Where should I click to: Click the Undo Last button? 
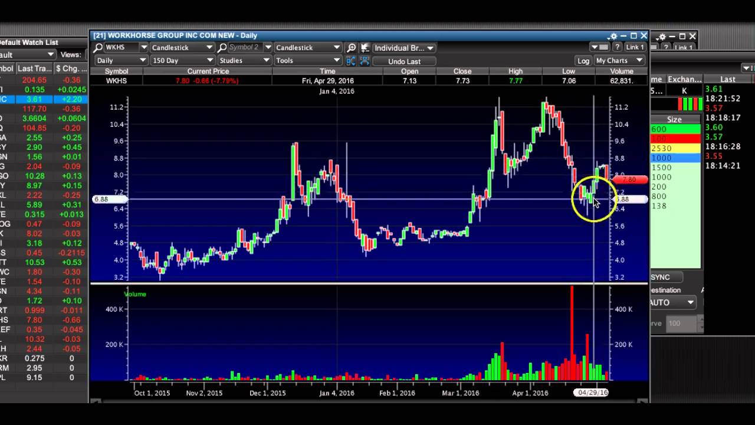(x=404, y=61)
